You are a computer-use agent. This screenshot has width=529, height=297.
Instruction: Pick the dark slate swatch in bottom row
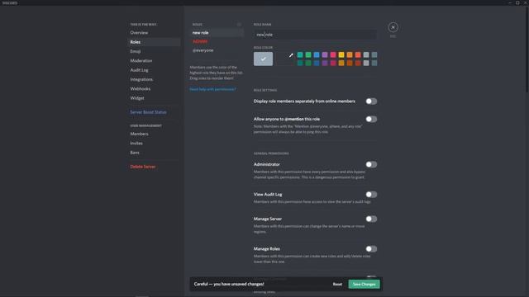pos(374,63)
